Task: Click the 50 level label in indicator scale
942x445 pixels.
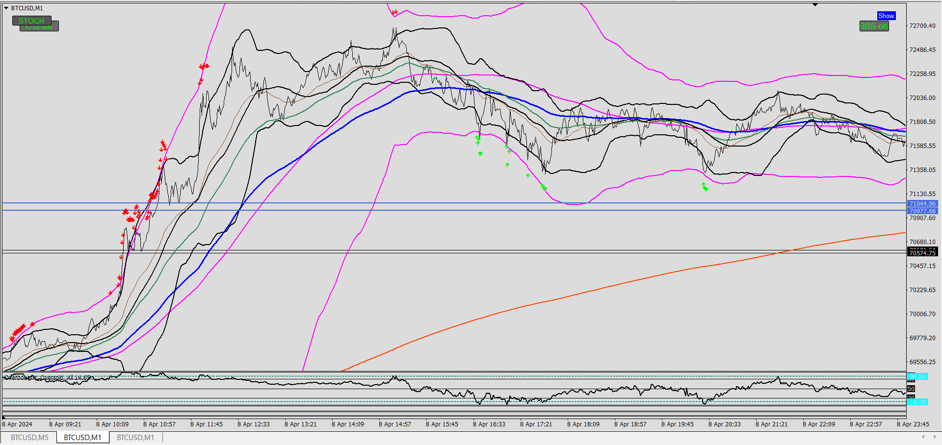Action: [x=911, y=389]
